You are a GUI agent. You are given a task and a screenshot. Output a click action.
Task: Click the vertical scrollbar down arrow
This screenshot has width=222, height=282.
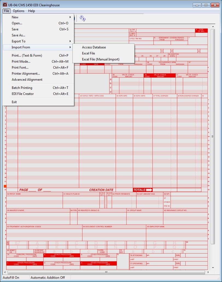[213, 268]
